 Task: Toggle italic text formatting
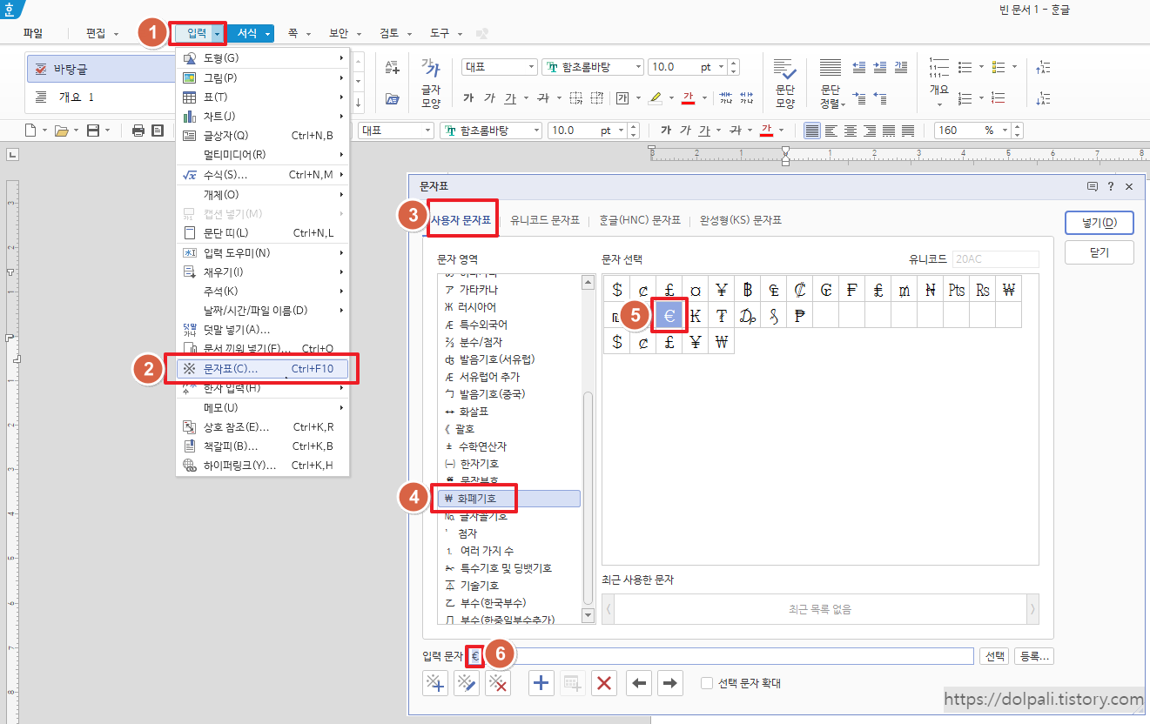[490, 97]
